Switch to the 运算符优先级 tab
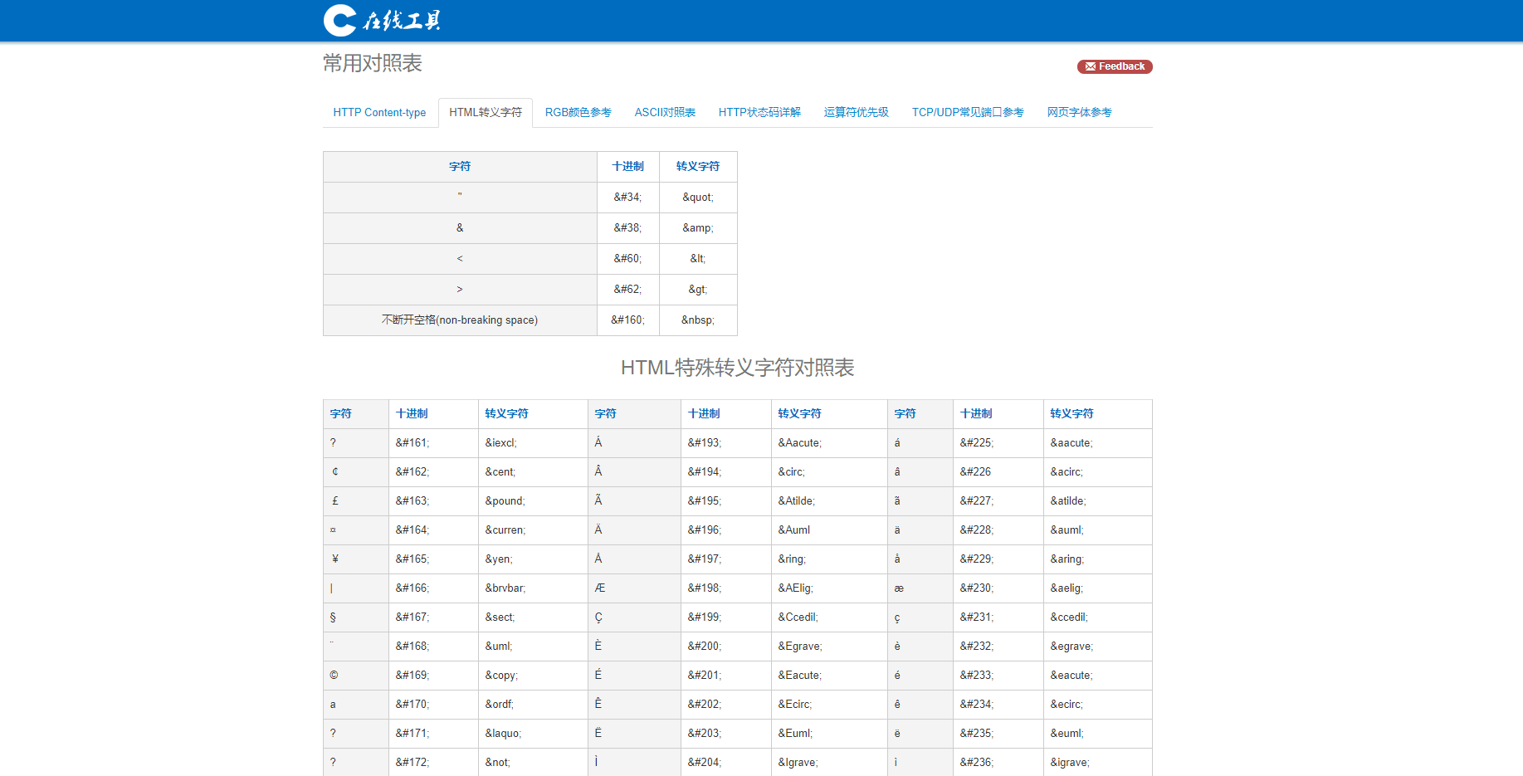Image resolution: width=1523 pixels, height=776 pixels. (x=856, y=112)
